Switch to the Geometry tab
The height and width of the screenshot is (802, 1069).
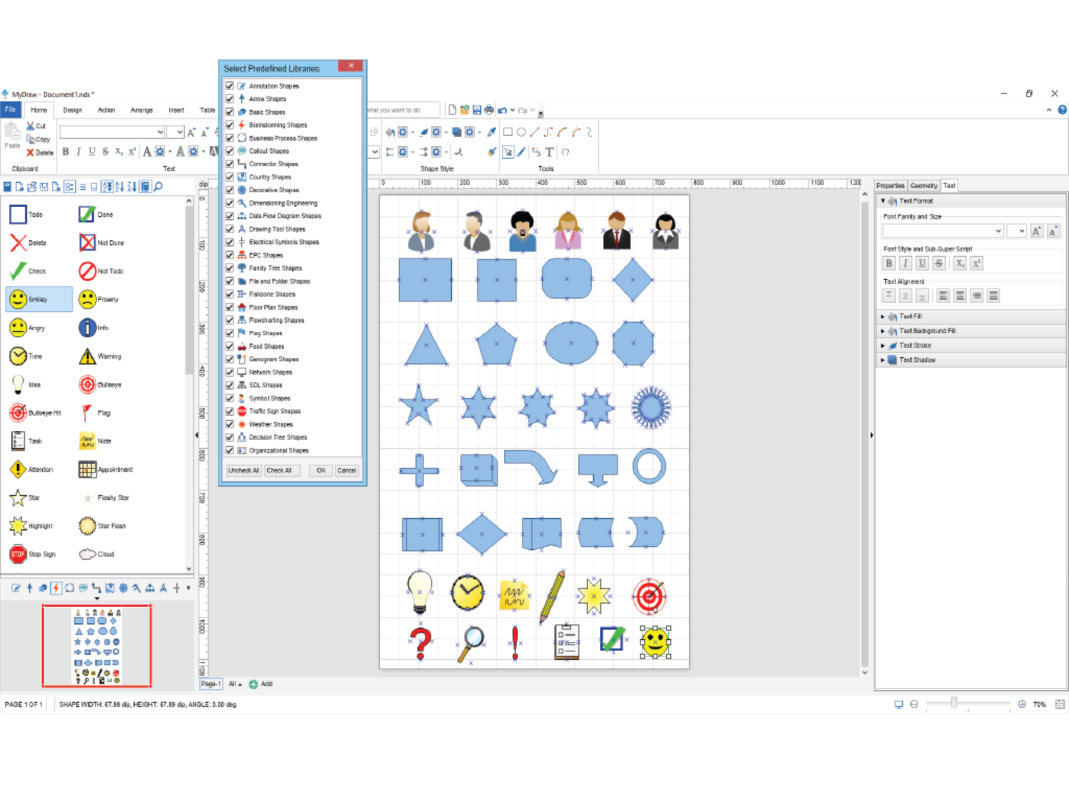tap(924, 185)
